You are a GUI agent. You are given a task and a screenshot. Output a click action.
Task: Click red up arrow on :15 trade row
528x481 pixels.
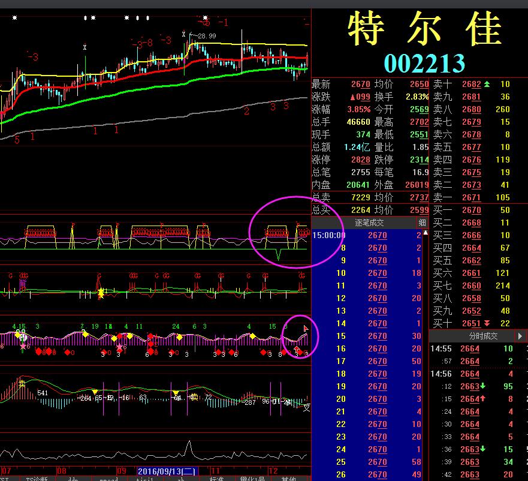(x=482, y=398)
